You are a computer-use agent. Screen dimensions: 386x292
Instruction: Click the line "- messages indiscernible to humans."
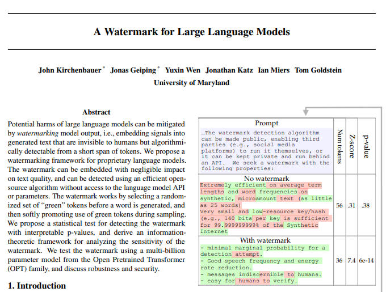tap(261, 274)
